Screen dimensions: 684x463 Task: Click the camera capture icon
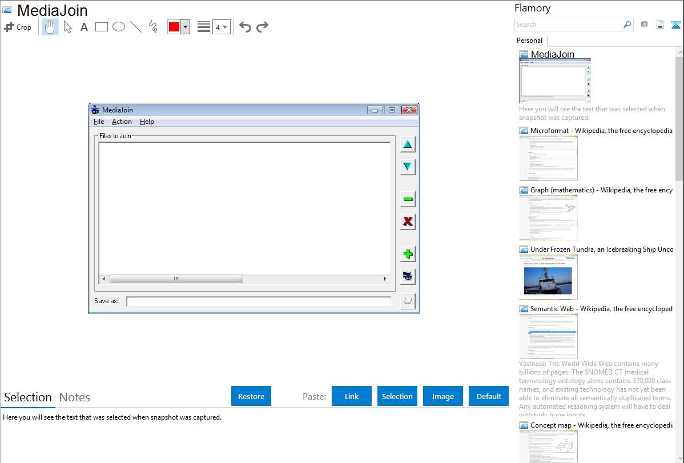point(644,25)
